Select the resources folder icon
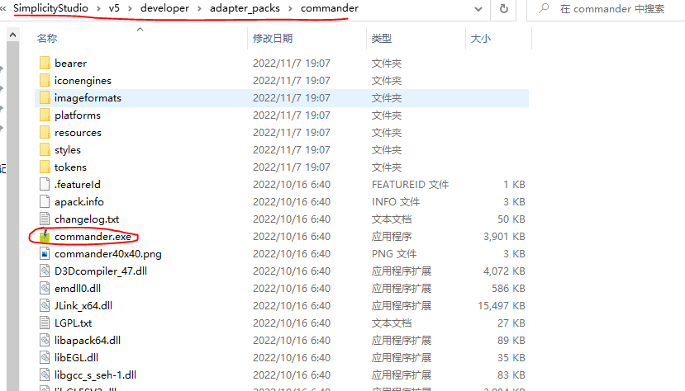 click(x=45, y=133)
